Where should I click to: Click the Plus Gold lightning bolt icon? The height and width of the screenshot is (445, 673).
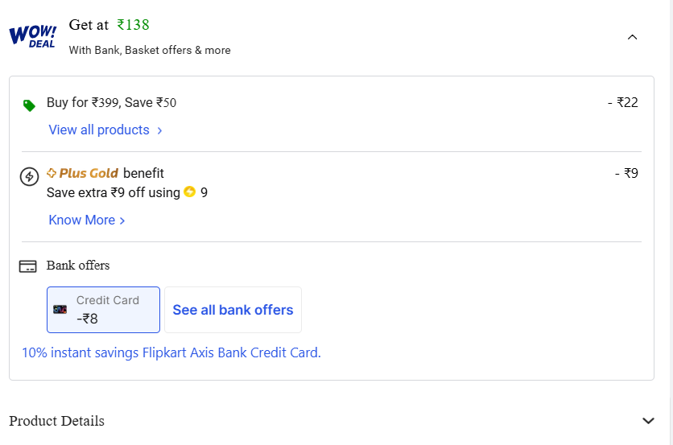tap(29, 176)
